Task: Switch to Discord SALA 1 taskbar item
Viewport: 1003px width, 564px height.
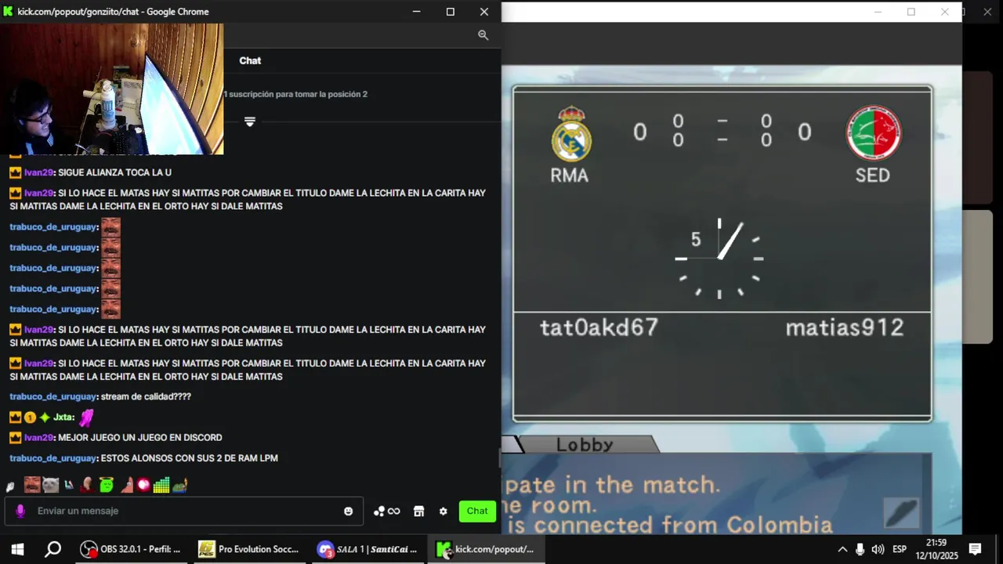Action: point(368,549)
